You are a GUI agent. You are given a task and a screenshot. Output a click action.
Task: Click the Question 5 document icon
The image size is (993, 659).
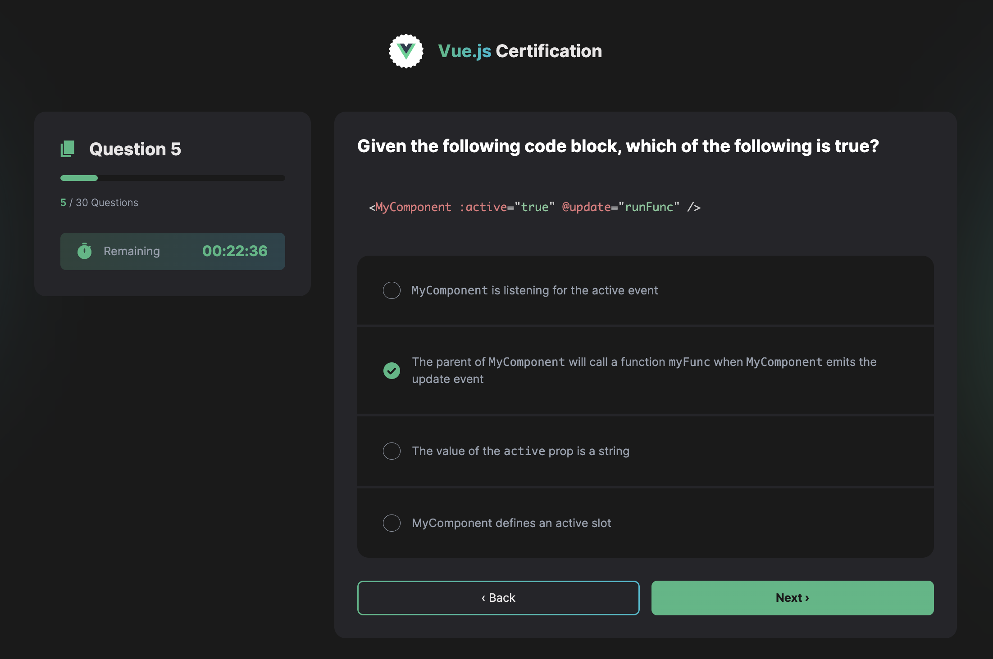click(68, 149)
